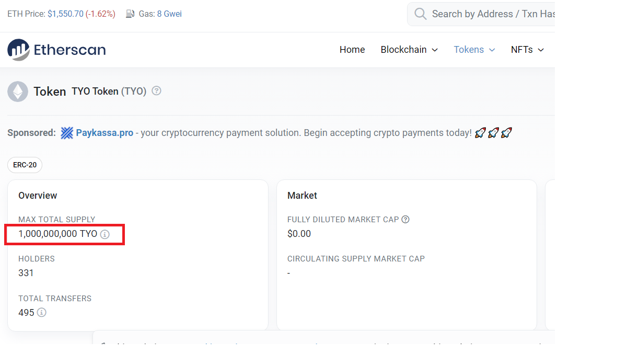Viewport: 627px width, 353px height.
Task: Focus the search by address field
Action: 481,14
